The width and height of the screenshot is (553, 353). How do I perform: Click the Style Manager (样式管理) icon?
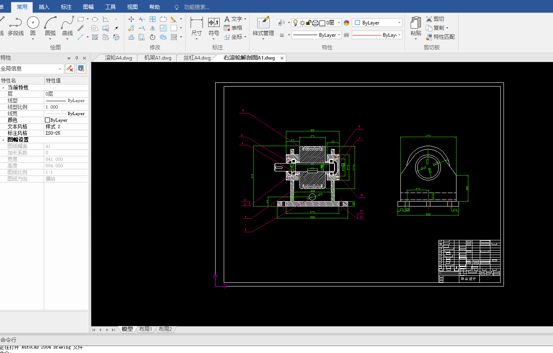click(263, 23)
